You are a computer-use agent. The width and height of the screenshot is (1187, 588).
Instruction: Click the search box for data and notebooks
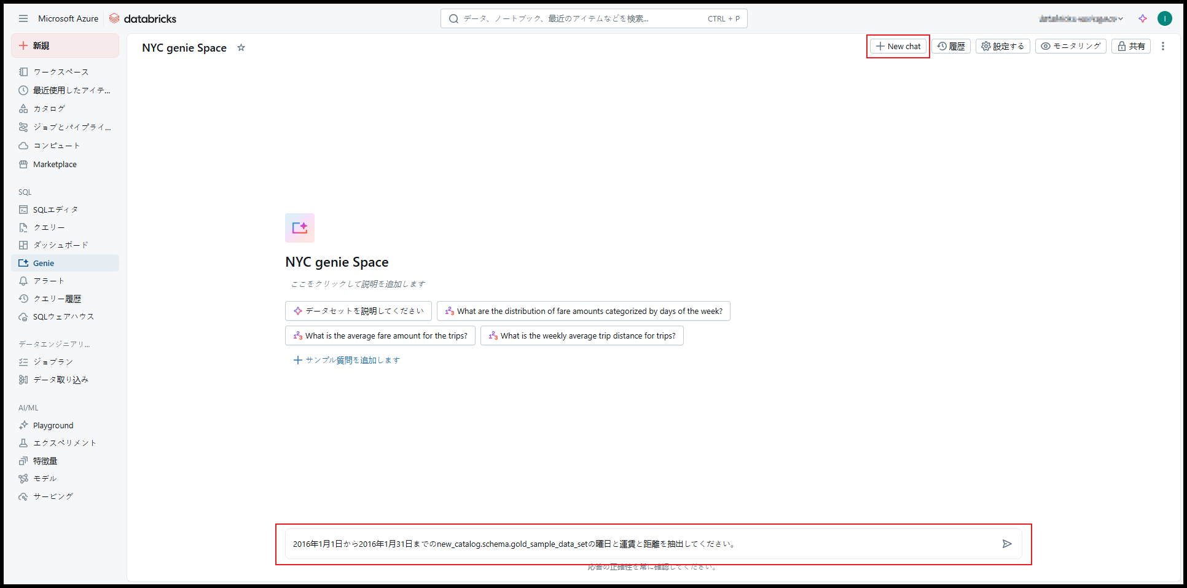coord(593,18)
